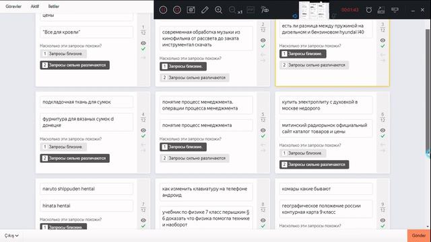Click the query 'как изменить клавиатуру на телефоне андроид'
This screenshot has width=431, height=242.
tap(206, 192)
